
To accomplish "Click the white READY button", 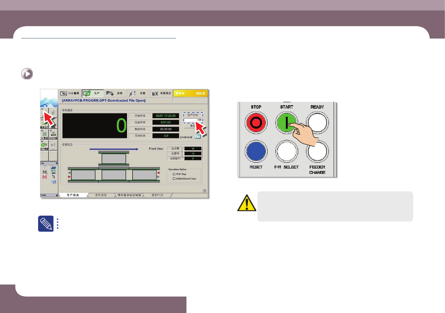I will coord(317,123).
